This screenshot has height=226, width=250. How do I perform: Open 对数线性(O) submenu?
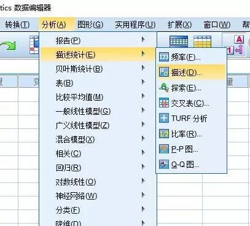(98, 182)
